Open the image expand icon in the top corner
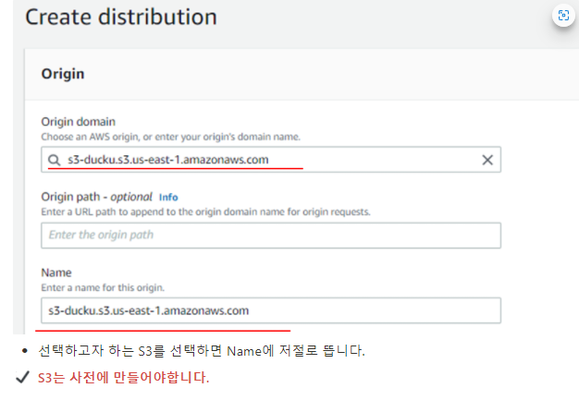 point(563,16)
